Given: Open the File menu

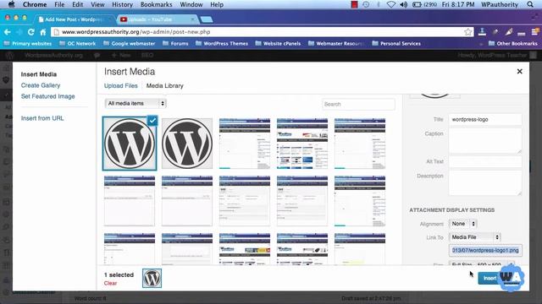Looking at the screenshot, I should point(59,4).
